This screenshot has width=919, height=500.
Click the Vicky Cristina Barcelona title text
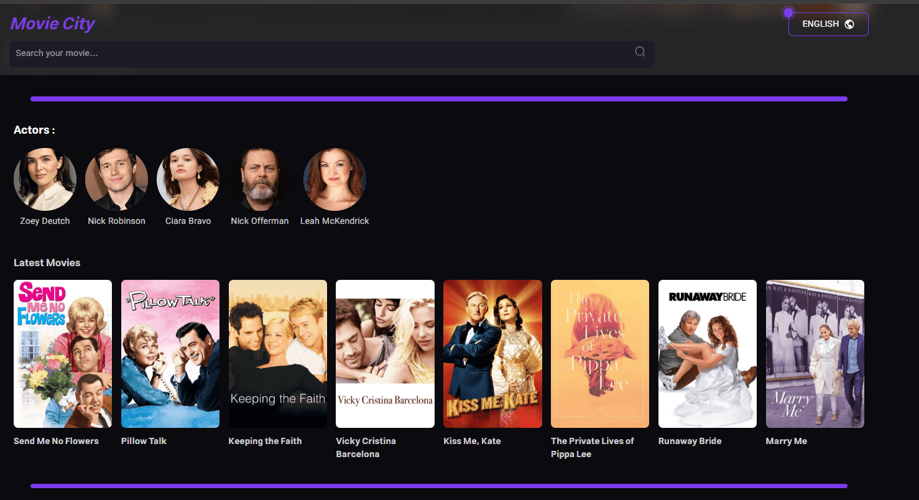(x=366, y=447)
